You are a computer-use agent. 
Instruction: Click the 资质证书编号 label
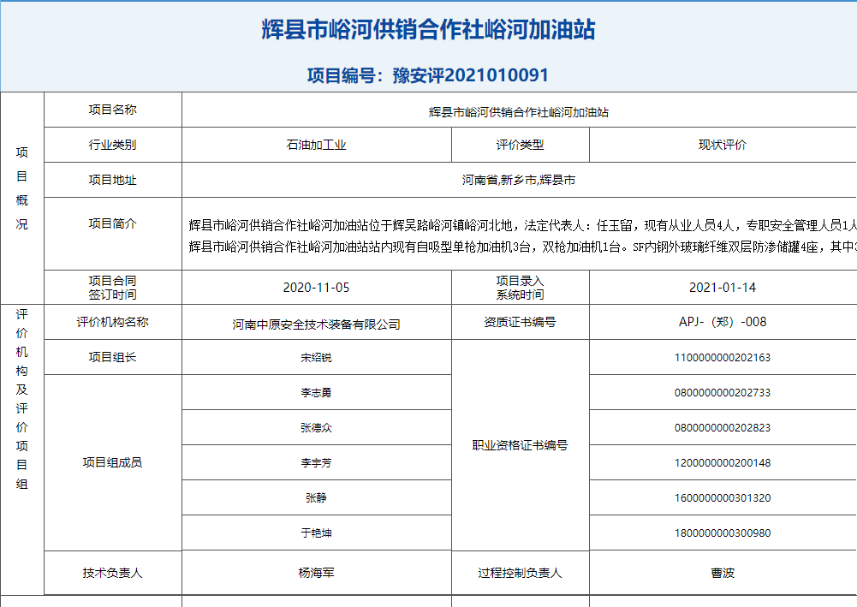[520, 322]
